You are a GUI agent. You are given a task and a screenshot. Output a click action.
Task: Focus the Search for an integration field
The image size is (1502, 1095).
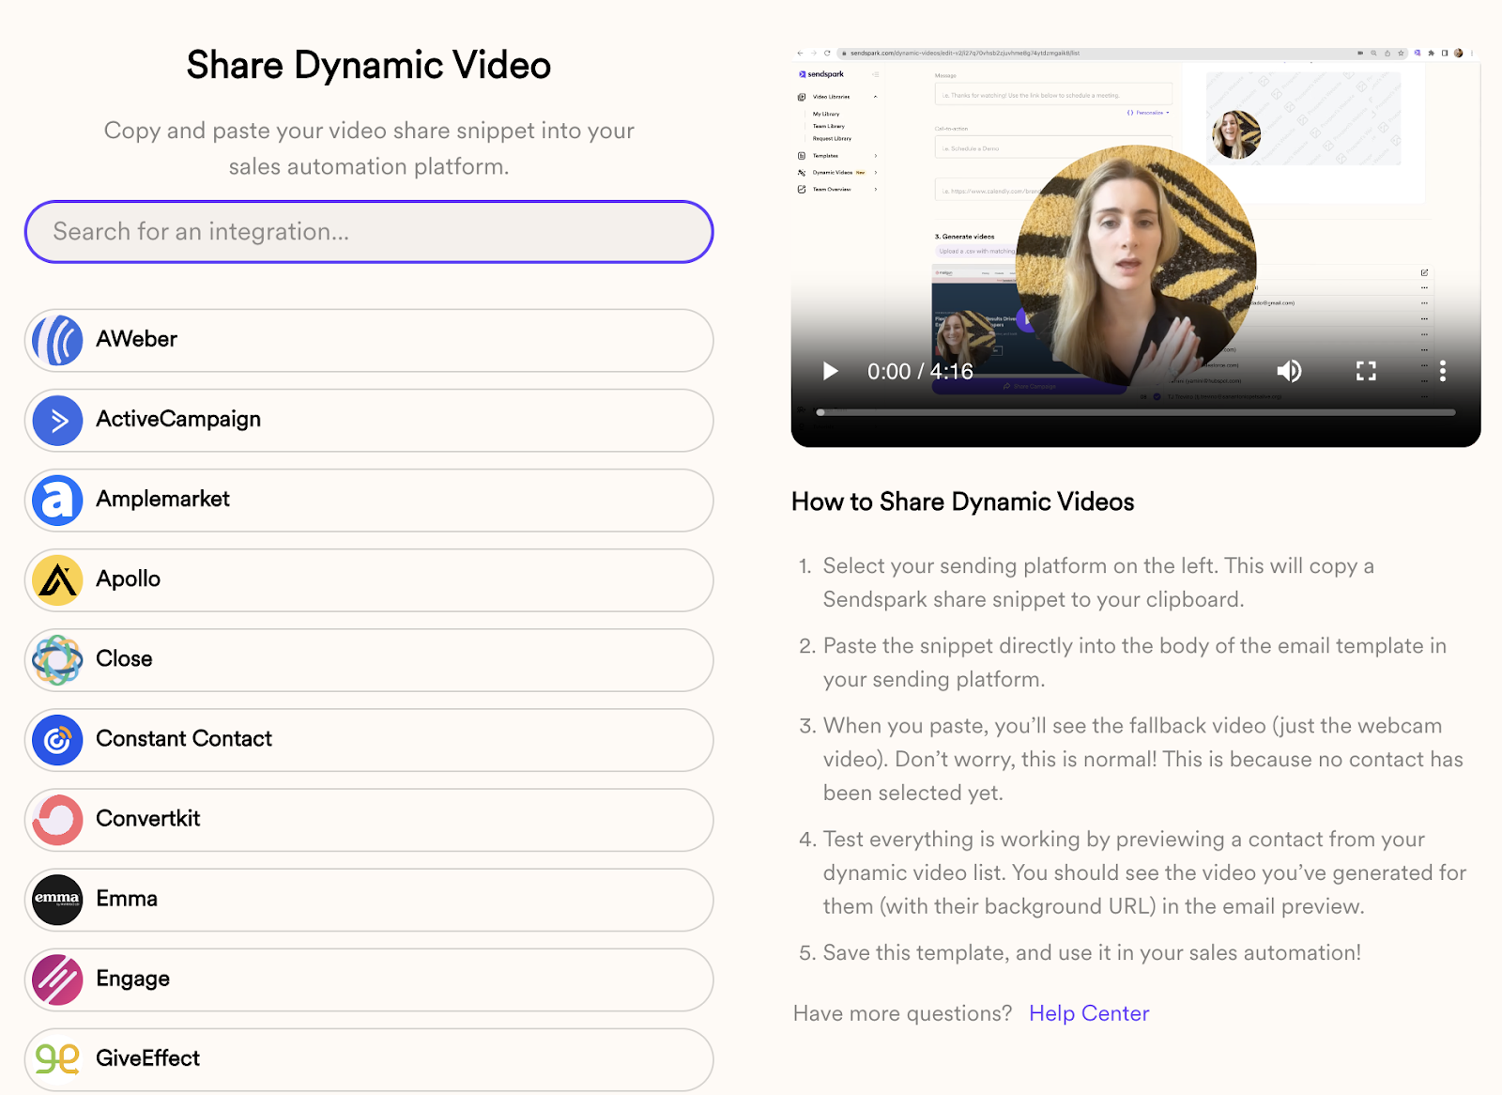coord(369,232)
